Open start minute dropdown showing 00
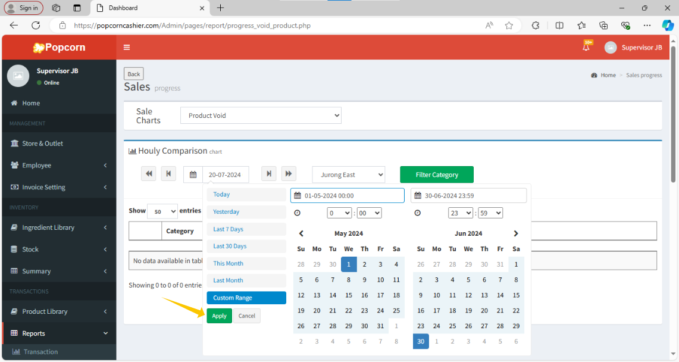The width and height of the screenshot is (679, 362). point(369,213)
